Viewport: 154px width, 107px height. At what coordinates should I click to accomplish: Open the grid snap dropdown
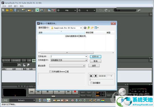tap(66, 10)
